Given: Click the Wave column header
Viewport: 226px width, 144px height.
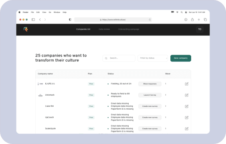Looking at the screenshot, I should pos(168,74).
